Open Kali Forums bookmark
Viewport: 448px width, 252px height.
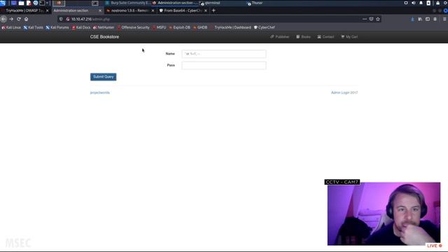(x=57, y=27)
